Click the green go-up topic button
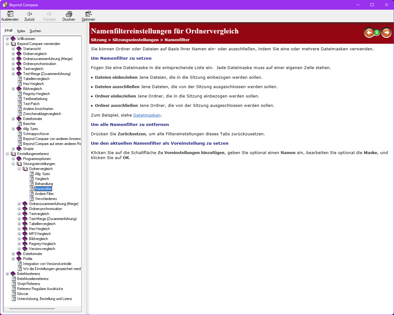This screenshot has width=394, height=315. [x=377, y=32]
